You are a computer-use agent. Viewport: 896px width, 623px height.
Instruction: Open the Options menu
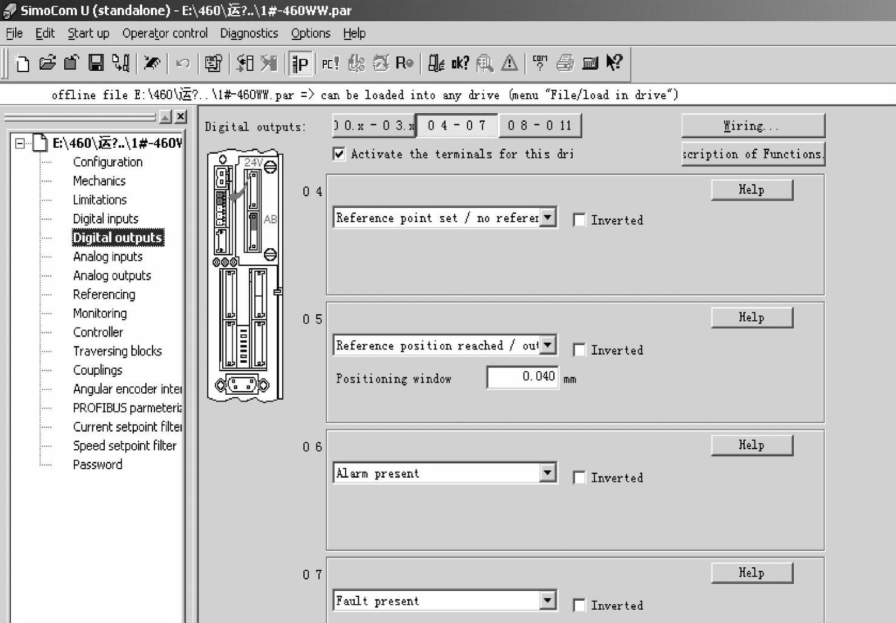click(x=311, y=33)
